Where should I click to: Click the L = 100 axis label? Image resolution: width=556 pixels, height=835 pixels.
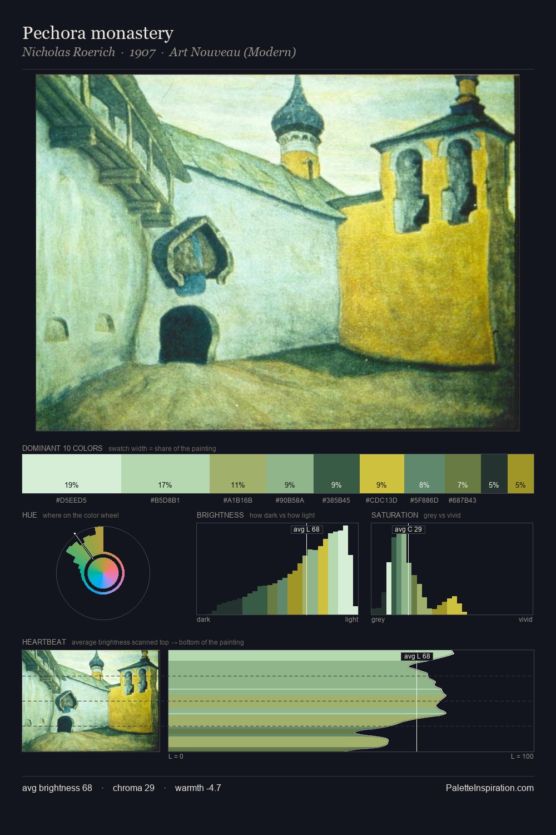coord(522,756)
